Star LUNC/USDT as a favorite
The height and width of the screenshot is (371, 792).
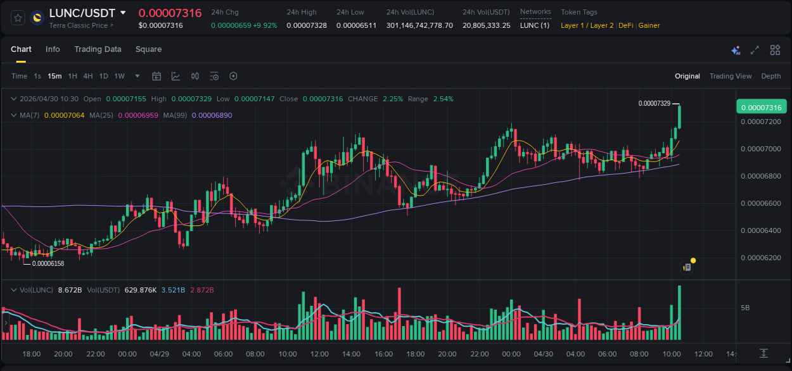[x=18, y=18]
